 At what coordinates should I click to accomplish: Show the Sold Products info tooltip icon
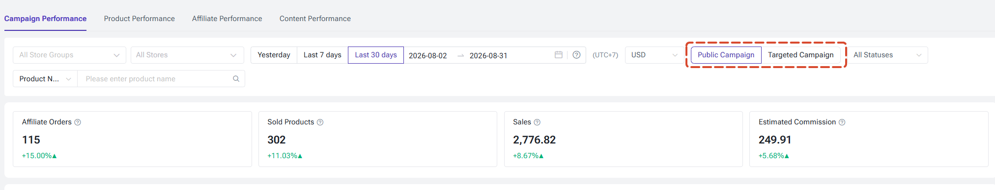320,122
